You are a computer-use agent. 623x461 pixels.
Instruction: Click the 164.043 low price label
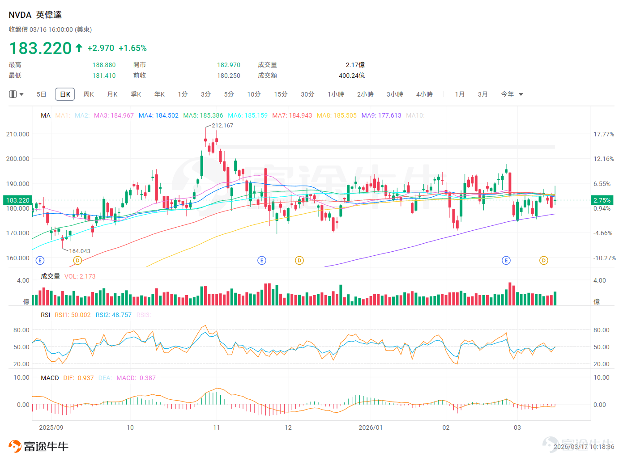[x=80, y=251]
